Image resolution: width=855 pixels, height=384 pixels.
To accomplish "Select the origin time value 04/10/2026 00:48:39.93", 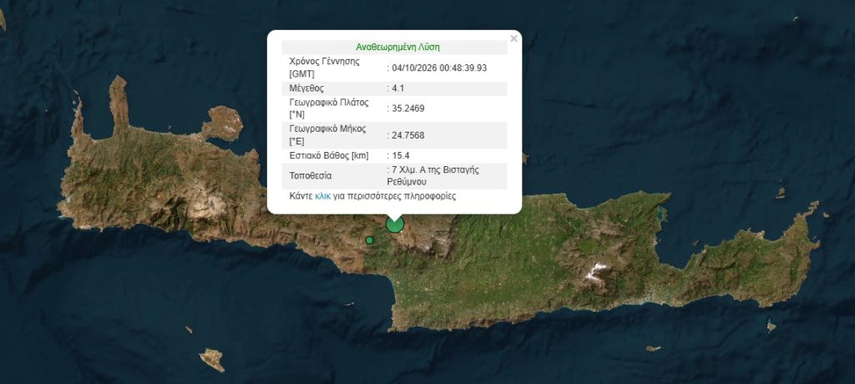I will [439, 68].
